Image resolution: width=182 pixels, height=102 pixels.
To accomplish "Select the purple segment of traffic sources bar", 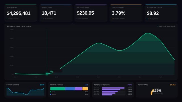I will pos(79,89).
